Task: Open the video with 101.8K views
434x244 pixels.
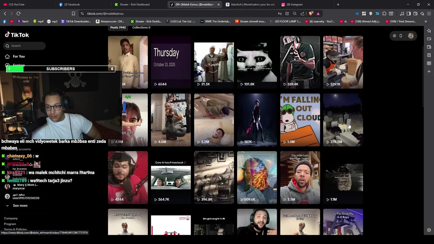Action: click(257, 62)
